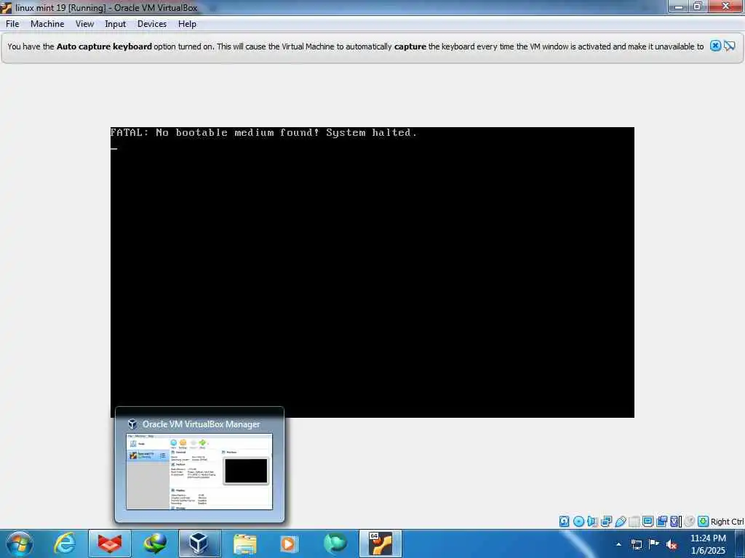Dismiss the Auto capture keyboard notification
The height and width of the screenshot is (558, 745).
715,46
